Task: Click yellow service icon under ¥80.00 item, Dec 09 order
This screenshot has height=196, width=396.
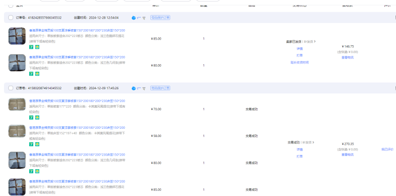Action: coord(37,171)
